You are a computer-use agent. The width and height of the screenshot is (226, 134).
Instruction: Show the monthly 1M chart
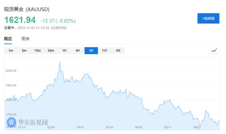click(x=118, y=51)
